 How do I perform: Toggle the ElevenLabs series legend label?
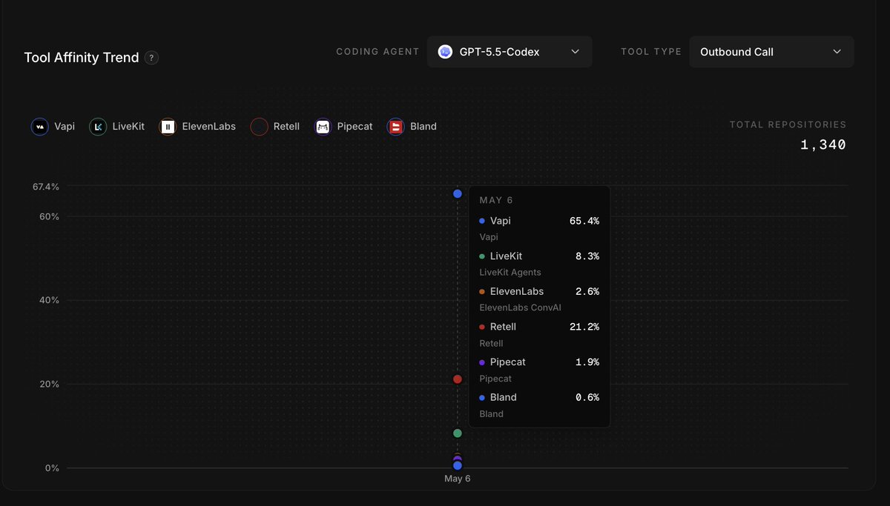[209, 127]
